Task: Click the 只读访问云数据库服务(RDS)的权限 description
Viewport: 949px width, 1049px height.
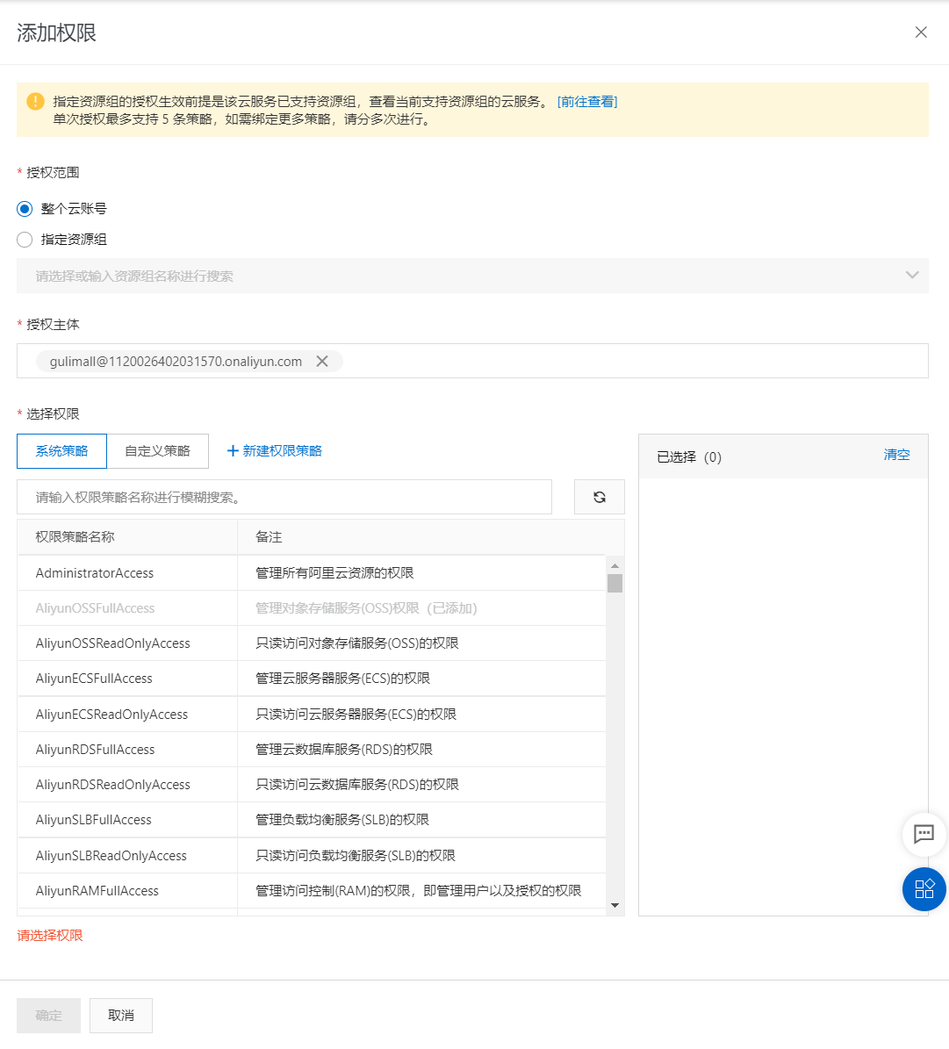Action: [x=356, y=784]
